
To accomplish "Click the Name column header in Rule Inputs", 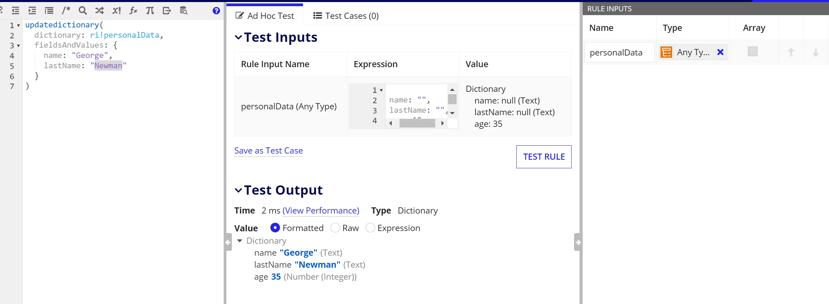I will click(601, 28).
